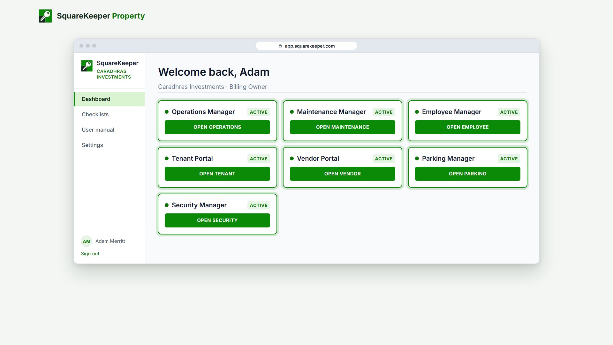This screenshot has height=345, width=613.
Task: Click the Adam Merritt user name
Action: tap(110, 241)
